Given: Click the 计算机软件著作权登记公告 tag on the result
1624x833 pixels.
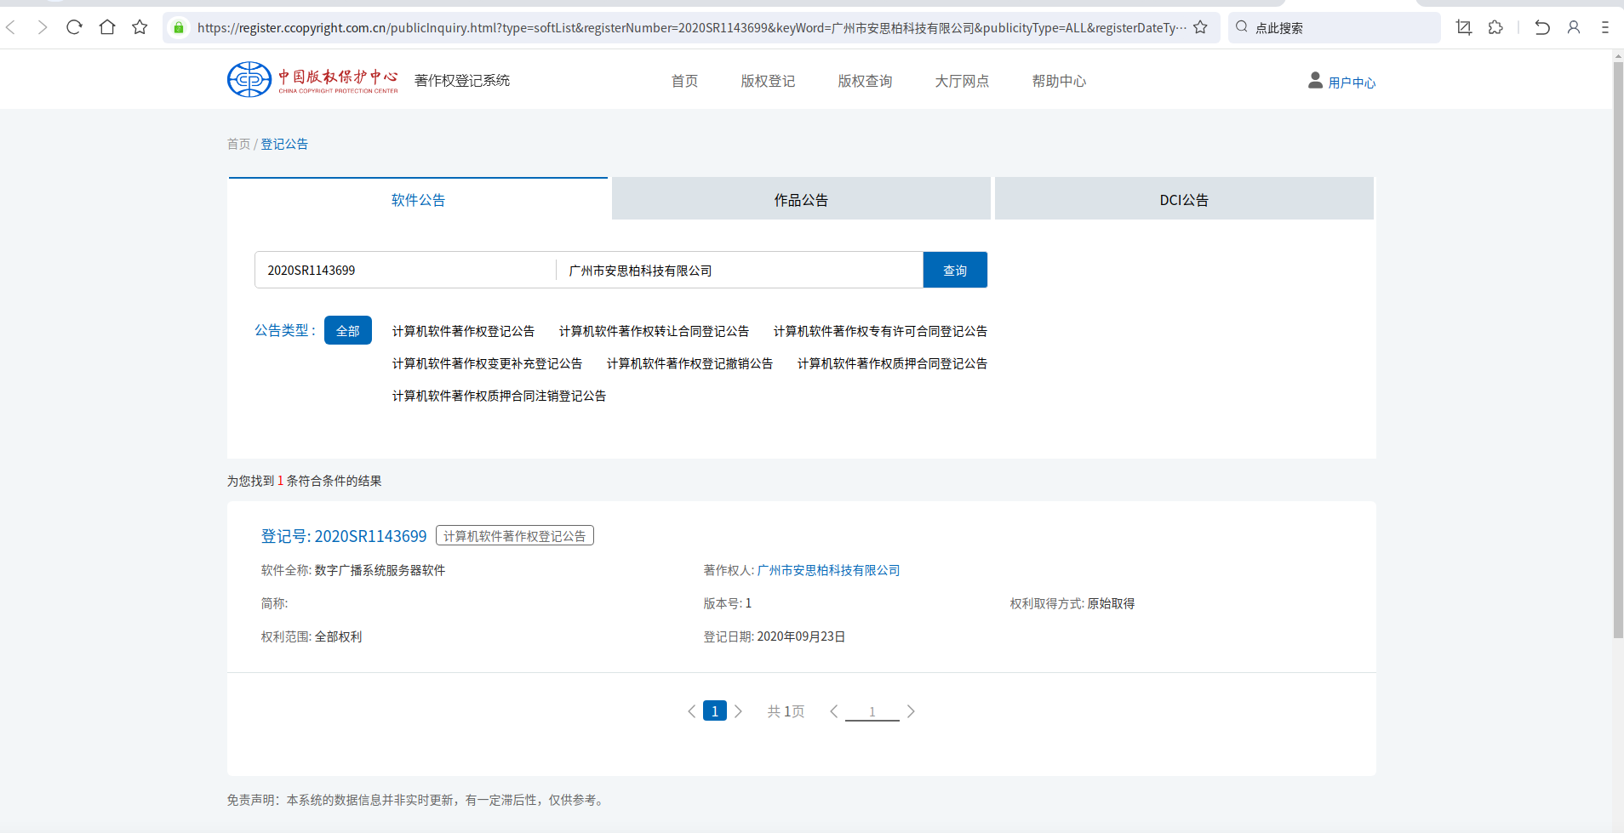Looking at the screenshot, I should 515,536.
